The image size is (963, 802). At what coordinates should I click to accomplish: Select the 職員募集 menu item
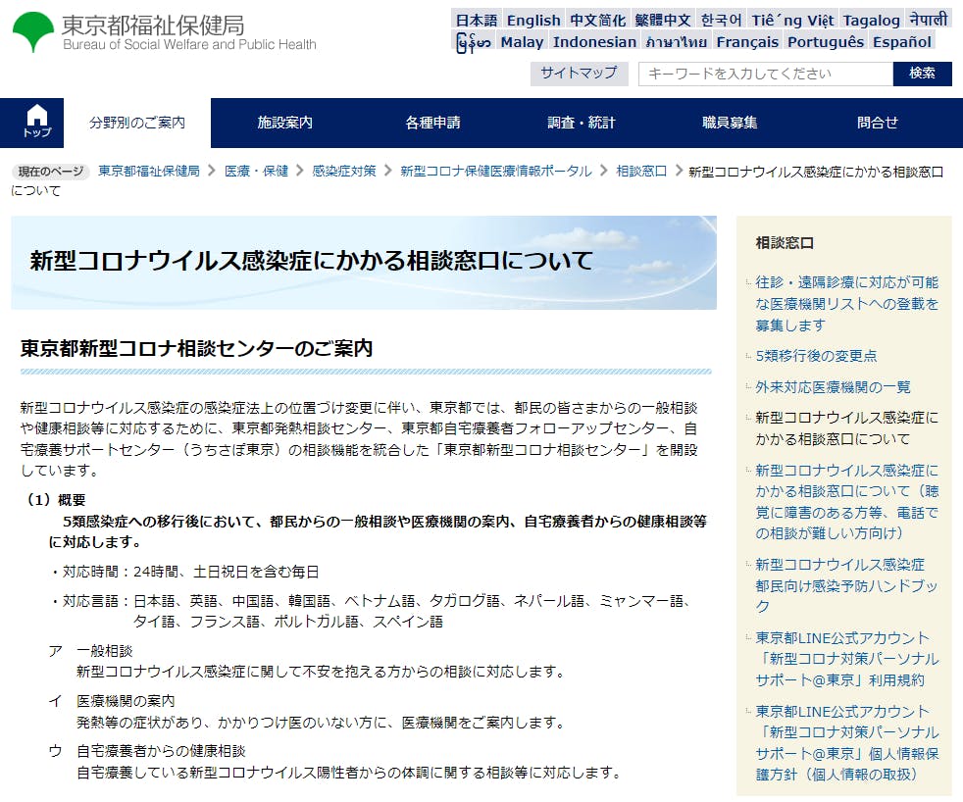pyautogui.click(x=730, y=123)
